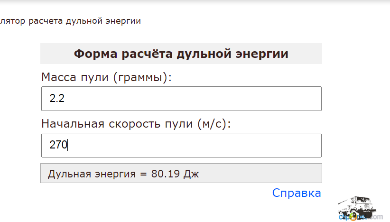Open the Справка help link
Viewport: 390px width, 222px height.
297,193
